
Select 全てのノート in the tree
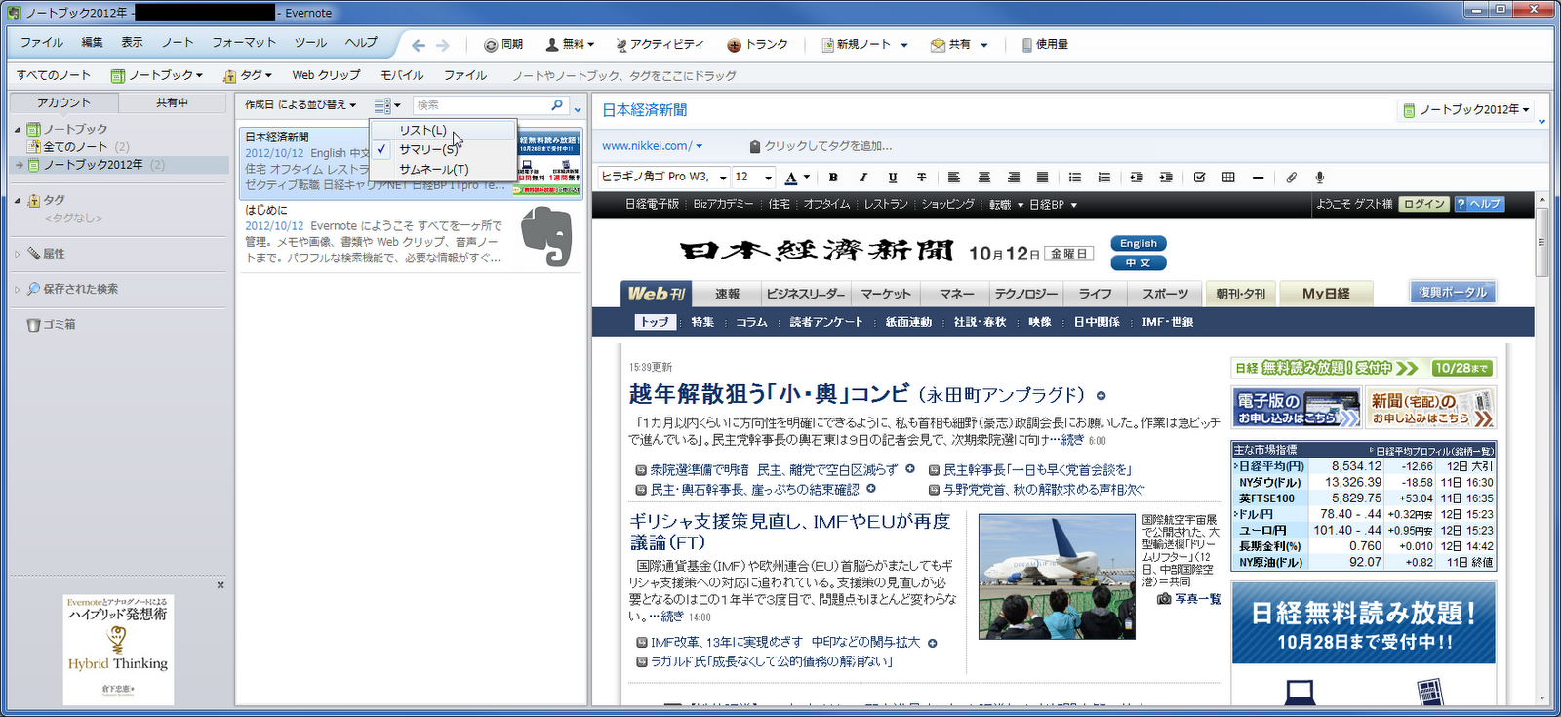[x=74, y=147]
